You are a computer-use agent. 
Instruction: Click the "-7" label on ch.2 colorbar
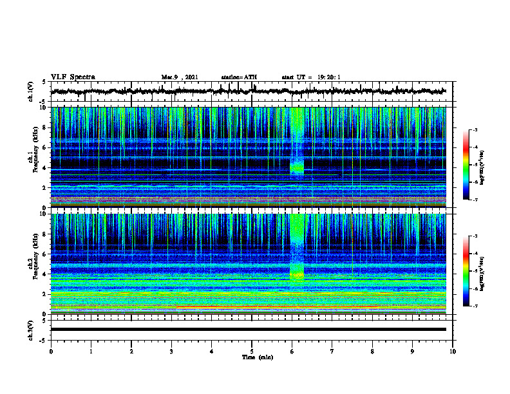tap(475, 306)
